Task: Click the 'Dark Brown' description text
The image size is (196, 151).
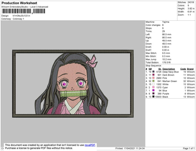Action: click(x=168, y=75)
